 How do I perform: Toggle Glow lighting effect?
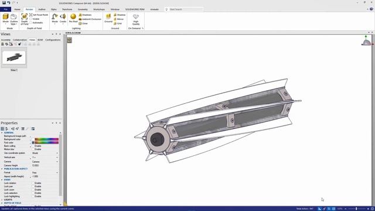click(x=83, y=23)
